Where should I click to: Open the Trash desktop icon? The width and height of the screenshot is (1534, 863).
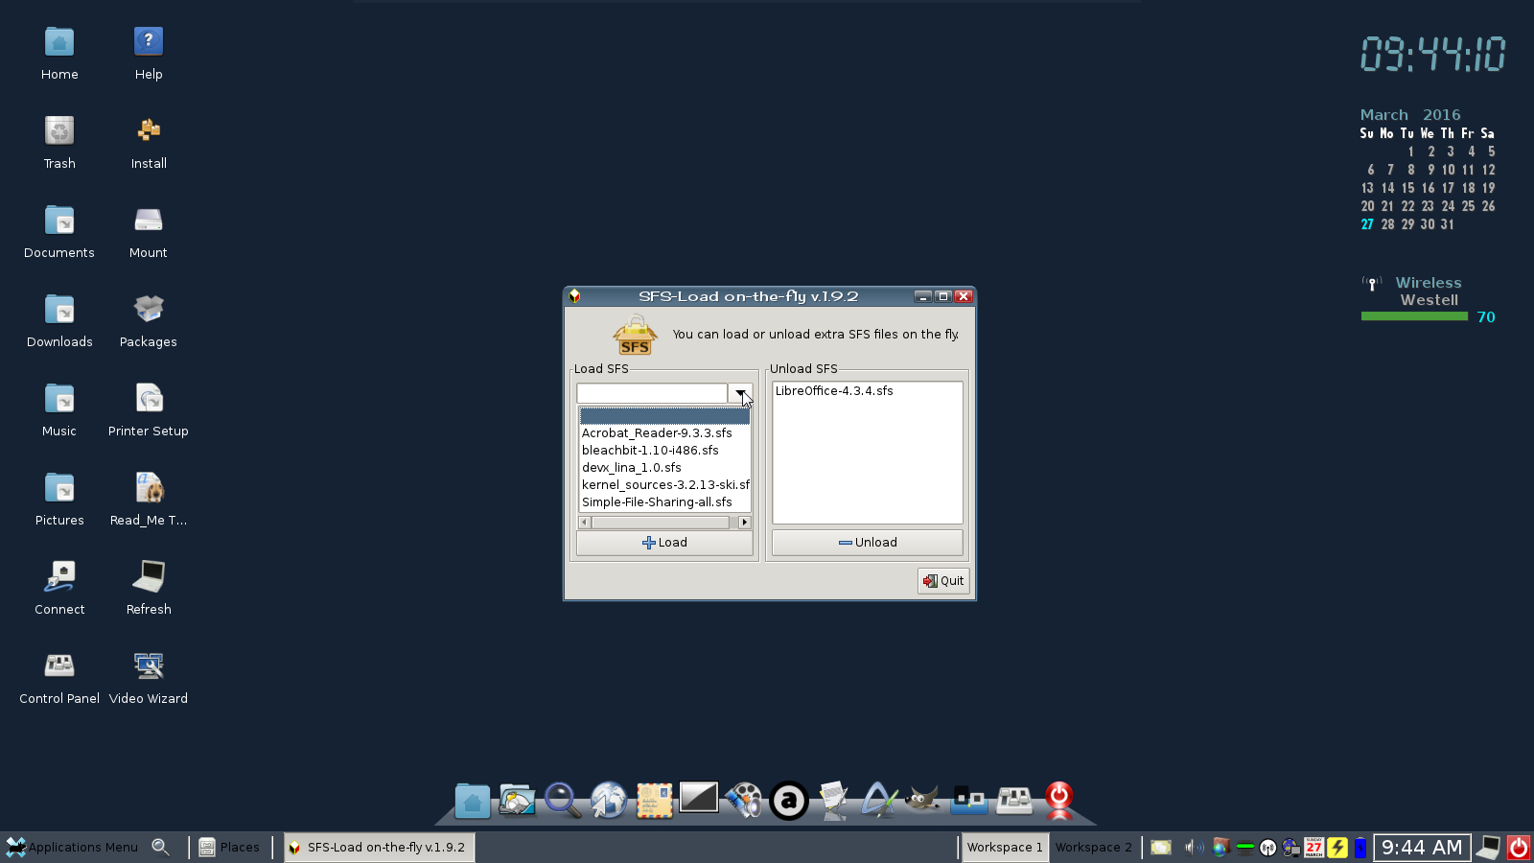pos(59,143)
